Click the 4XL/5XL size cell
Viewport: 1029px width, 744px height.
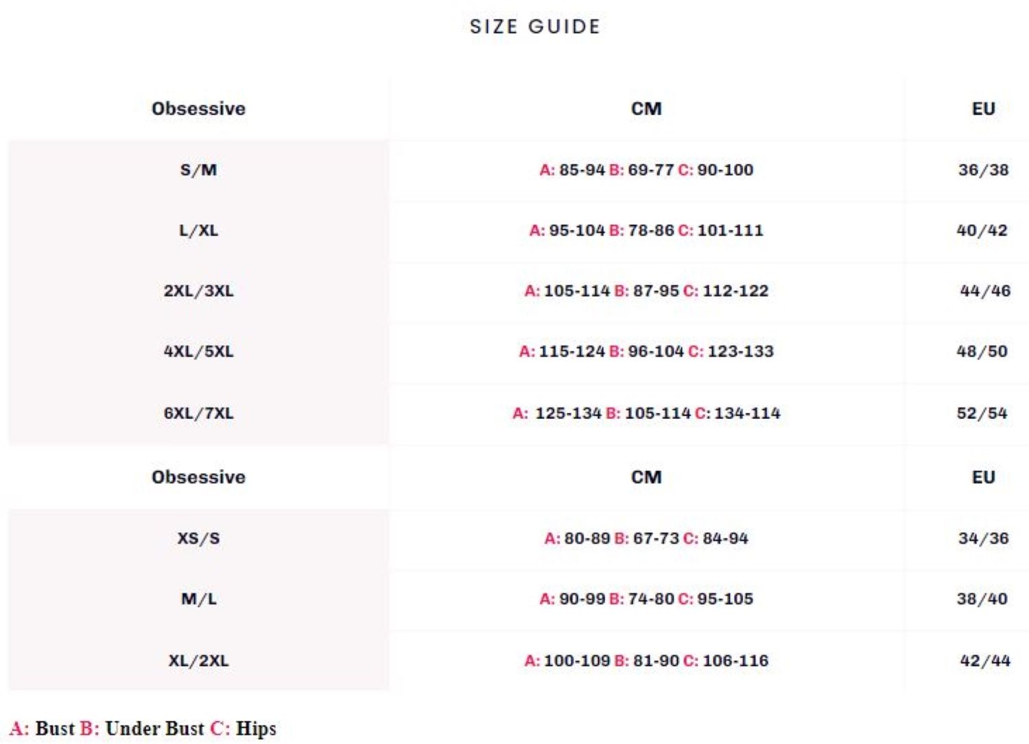[198, 351]
